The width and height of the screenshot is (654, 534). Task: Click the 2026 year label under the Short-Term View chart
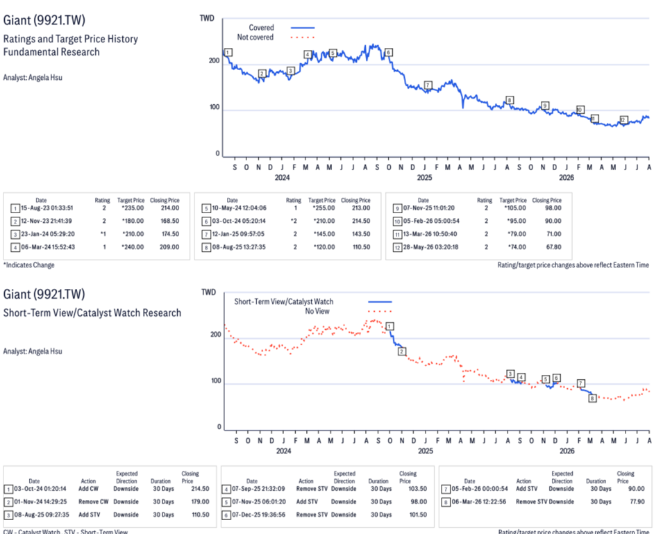click(x=567, y=451)
